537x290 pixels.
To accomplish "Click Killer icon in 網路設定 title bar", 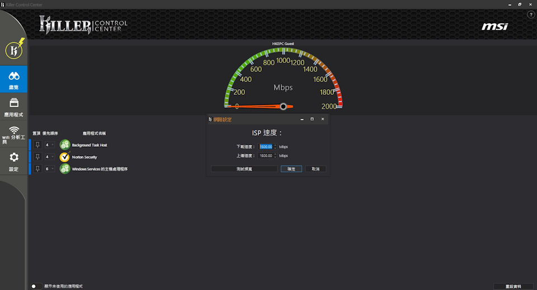I will [x=210, y=119].
